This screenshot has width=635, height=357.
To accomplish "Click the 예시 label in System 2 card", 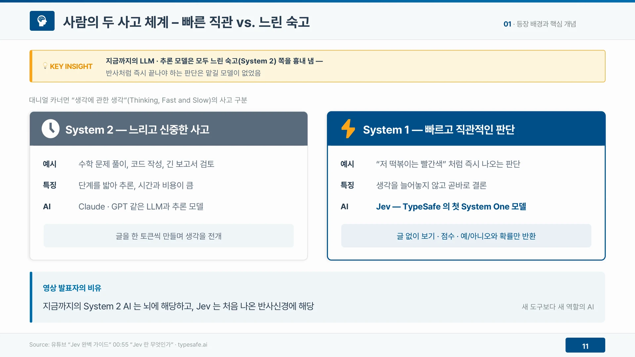I will (x=50, y=164).
